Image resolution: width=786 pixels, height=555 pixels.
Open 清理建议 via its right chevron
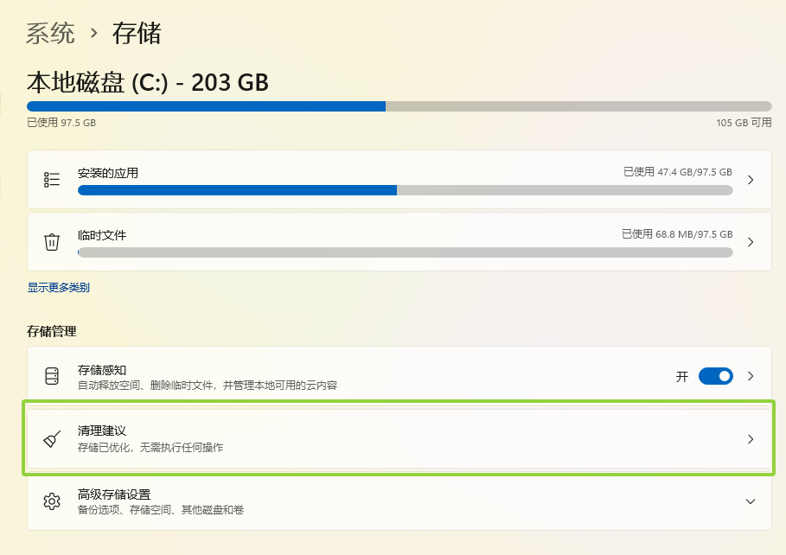(x=751, y=439)
